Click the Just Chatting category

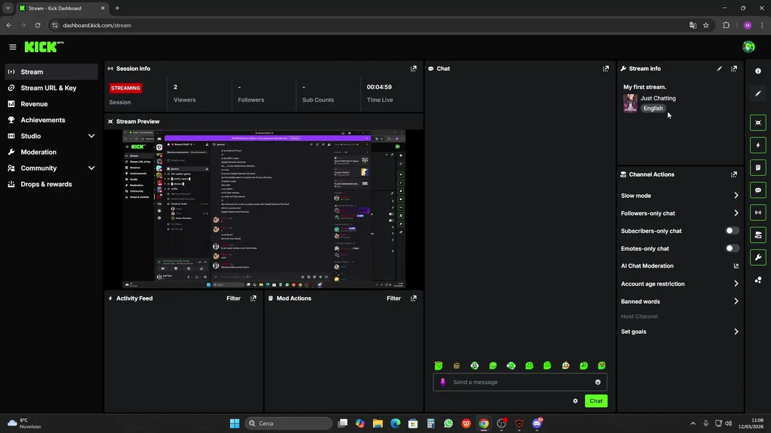[x=658, y=98]
